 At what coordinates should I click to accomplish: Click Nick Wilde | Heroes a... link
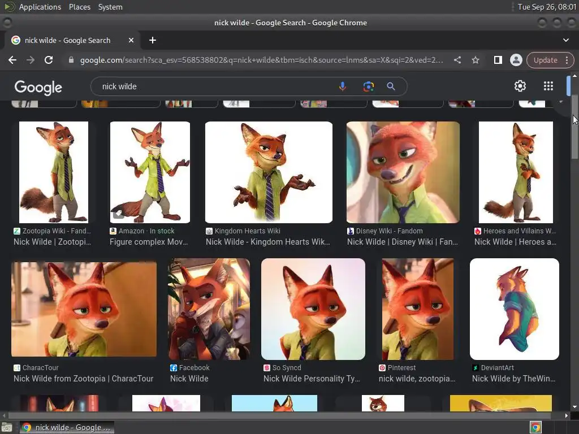515,242
